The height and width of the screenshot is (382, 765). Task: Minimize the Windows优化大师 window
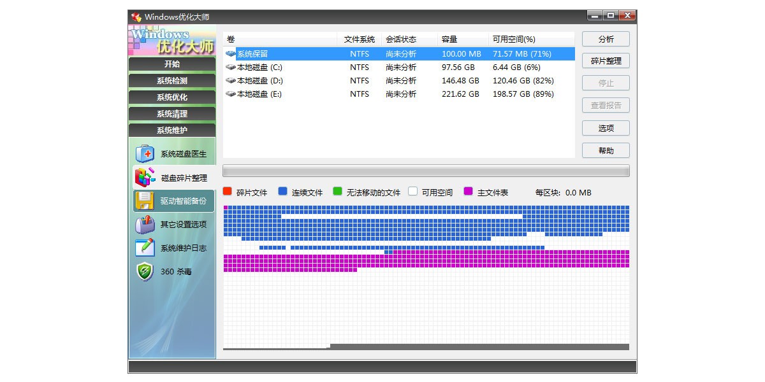point(595,15)
